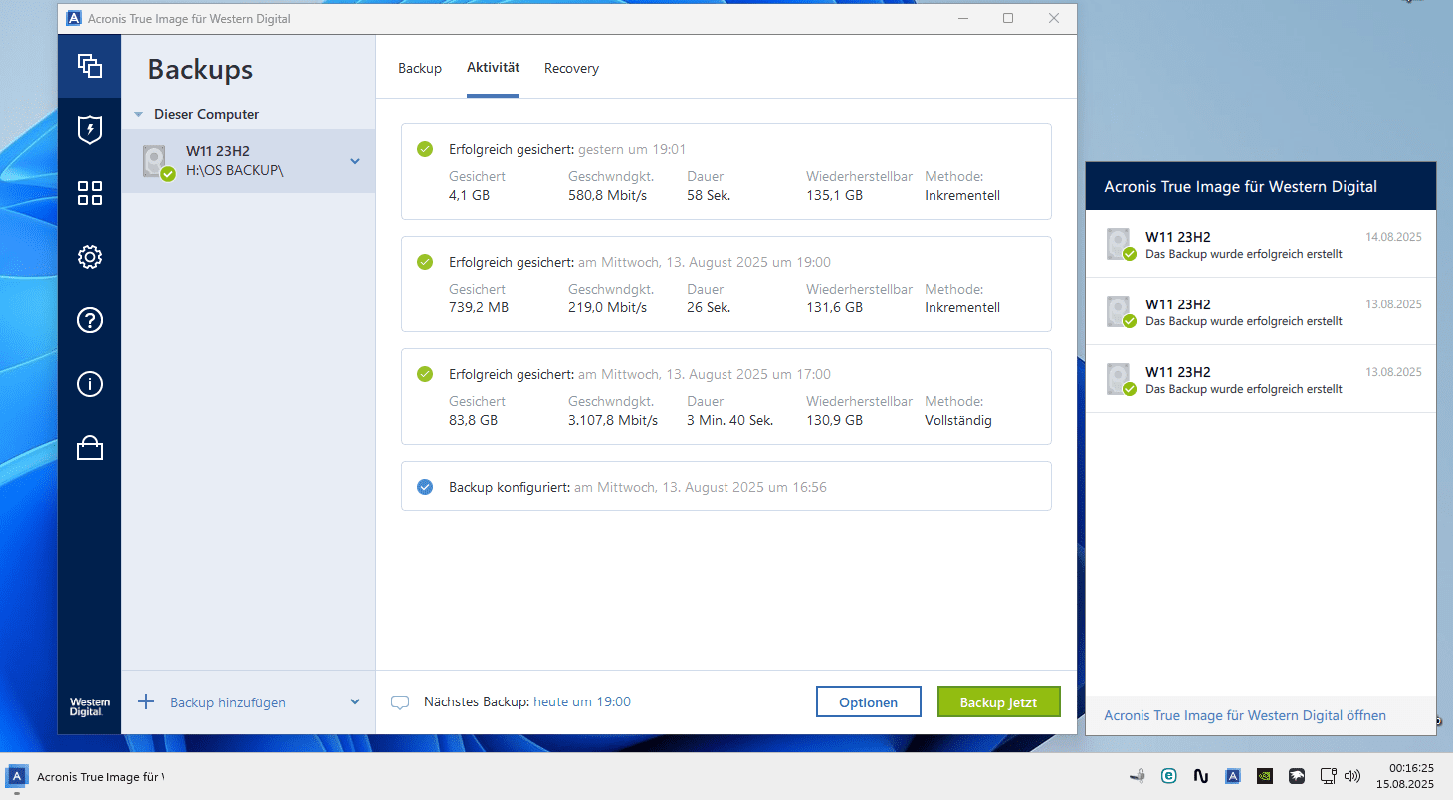Click Backup hinzufügen
The width and height of the screenshot is (1453, 800).
pyautogui.click(x=228, y=702)
